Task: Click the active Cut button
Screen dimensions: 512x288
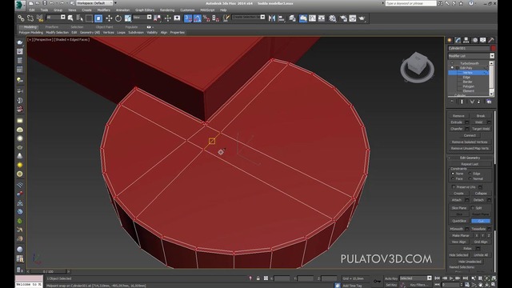Action: pyautogui.click(x=480, y=221)
